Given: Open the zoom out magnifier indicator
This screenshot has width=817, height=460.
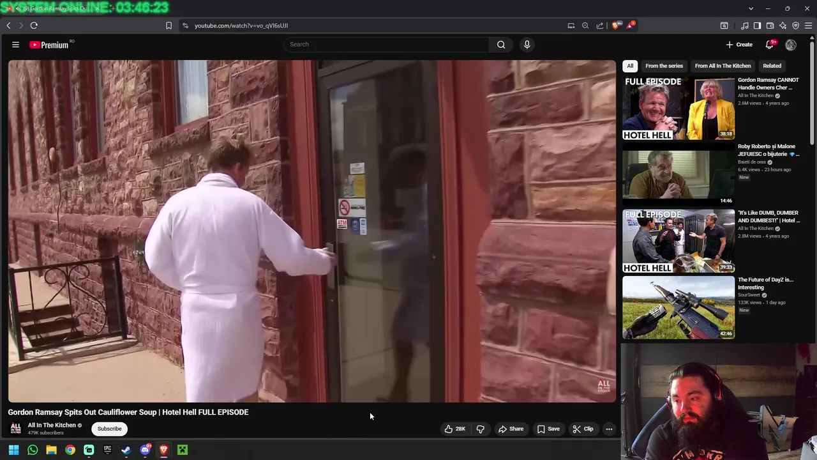Looking at the screenshot, I should [585, 26].
